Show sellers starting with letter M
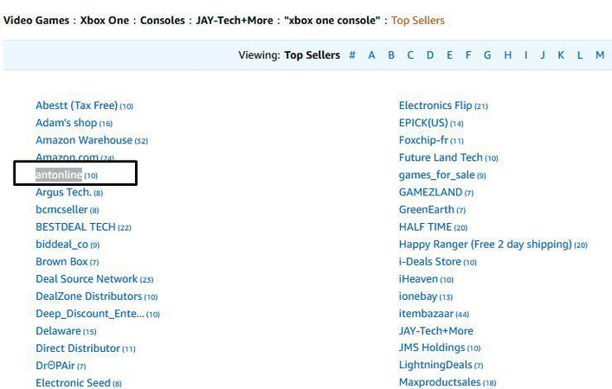Screen dimensions: 612x389 click(x=599, y=55)
